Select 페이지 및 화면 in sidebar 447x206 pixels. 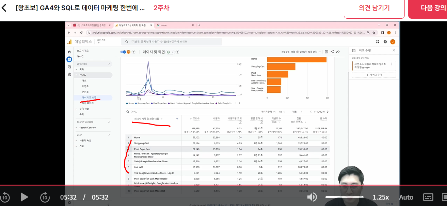[89, 97]
